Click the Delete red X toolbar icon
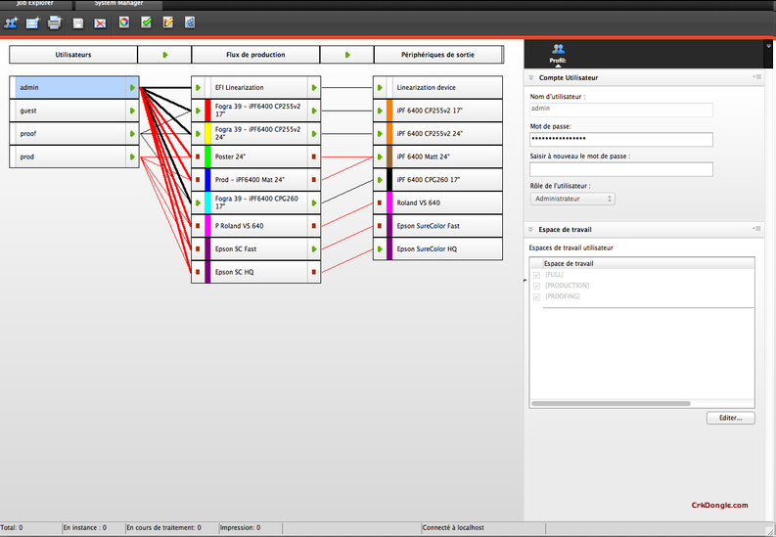 pos(100,23)
